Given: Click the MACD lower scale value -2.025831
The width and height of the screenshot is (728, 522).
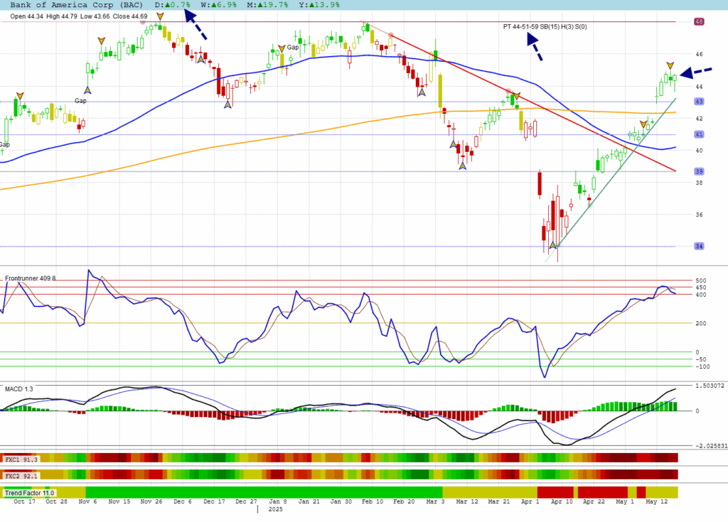Looking at the screenshot, I should (711, 446).
